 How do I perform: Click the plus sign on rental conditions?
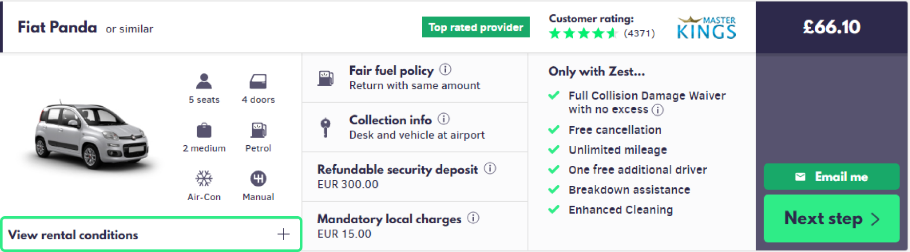pyautogui.click(x=283, y=235)
